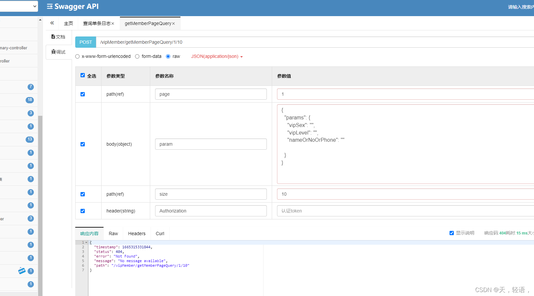Screen dimensions: 534x296
Task: Click the page parameter value field
Action: coord(406,94)
